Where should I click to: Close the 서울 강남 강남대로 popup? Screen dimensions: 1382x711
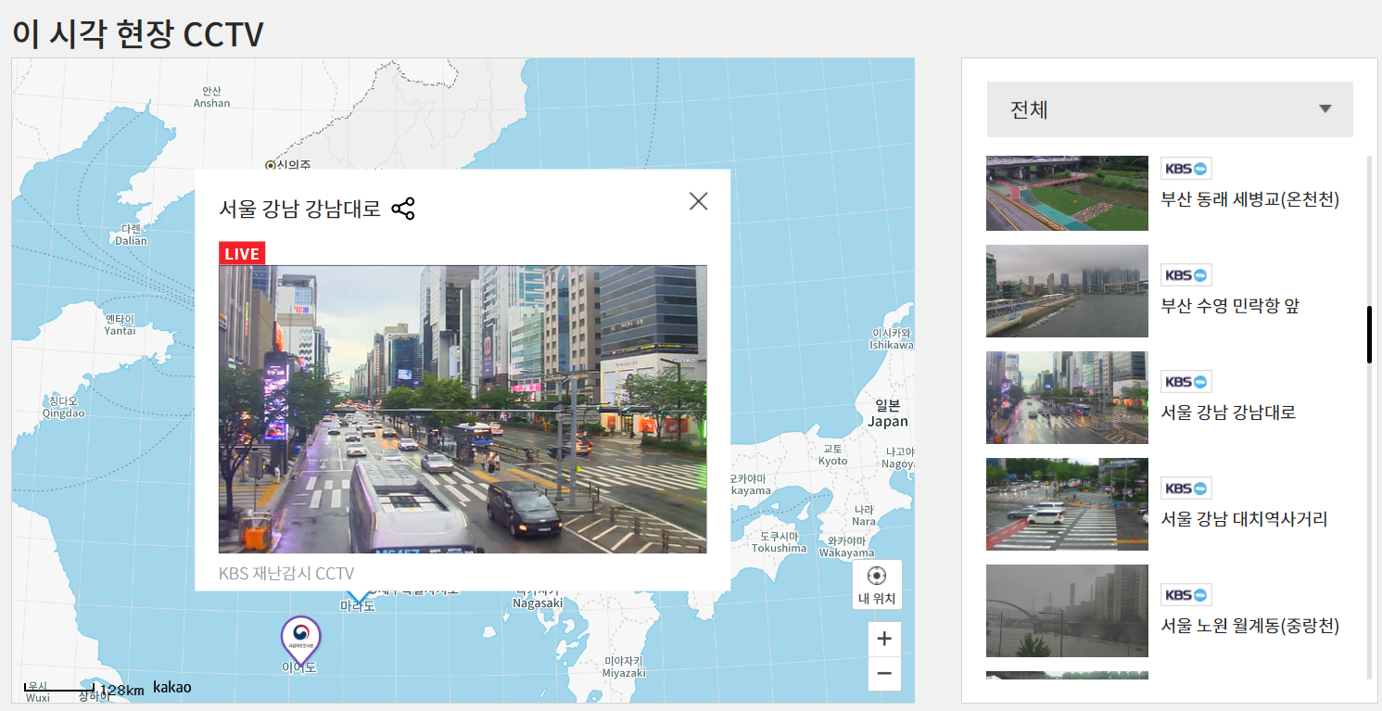tap(699, 201)
